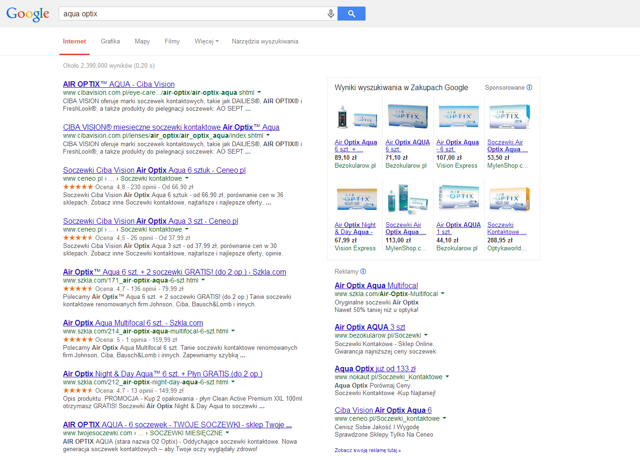Open shopping link Soczewki Air Optix Aqua 53,50 zł

(x=507, y=146)
